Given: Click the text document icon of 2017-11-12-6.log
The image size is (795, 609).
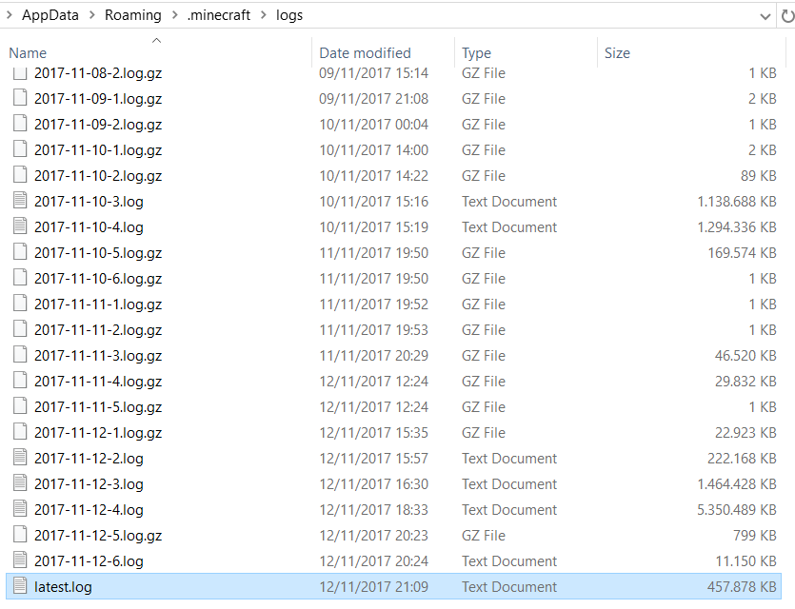Looking at the screenshot, I should (20, 560).
